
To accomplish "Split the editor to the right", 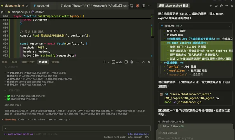I will [x=144, y=6].
